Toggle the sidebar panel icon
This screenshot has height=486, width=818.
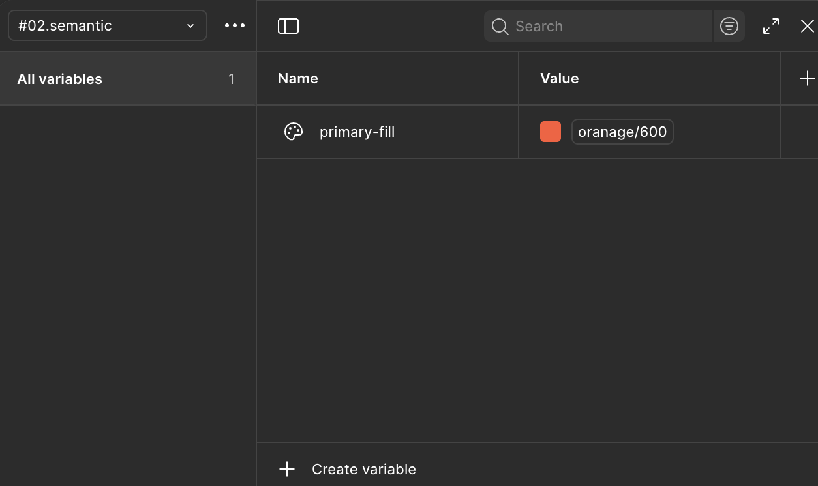click(288, 26)
